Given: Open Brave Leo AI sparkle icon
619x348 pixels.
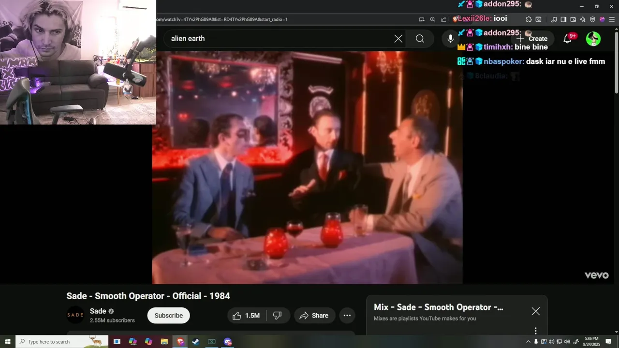Looking at the screenshot, I should [583, 19].
